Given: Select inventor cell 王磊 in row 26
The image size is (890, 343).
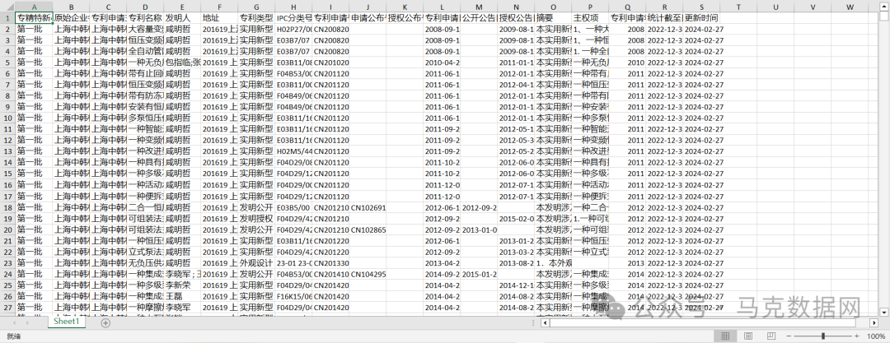Looking at the screenshot, I should tap(182, 296).
